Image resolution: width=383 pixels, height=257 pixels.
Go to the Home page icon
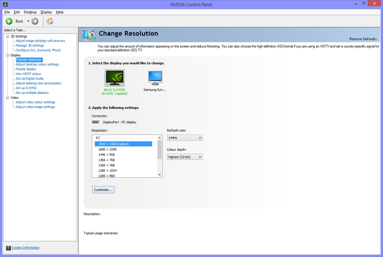click(50, 21)
